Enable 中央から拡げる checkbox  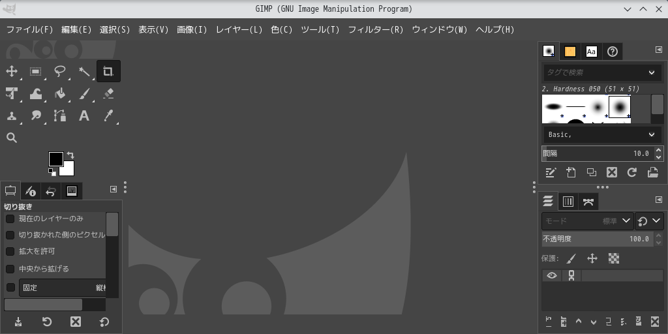(10, 269)
